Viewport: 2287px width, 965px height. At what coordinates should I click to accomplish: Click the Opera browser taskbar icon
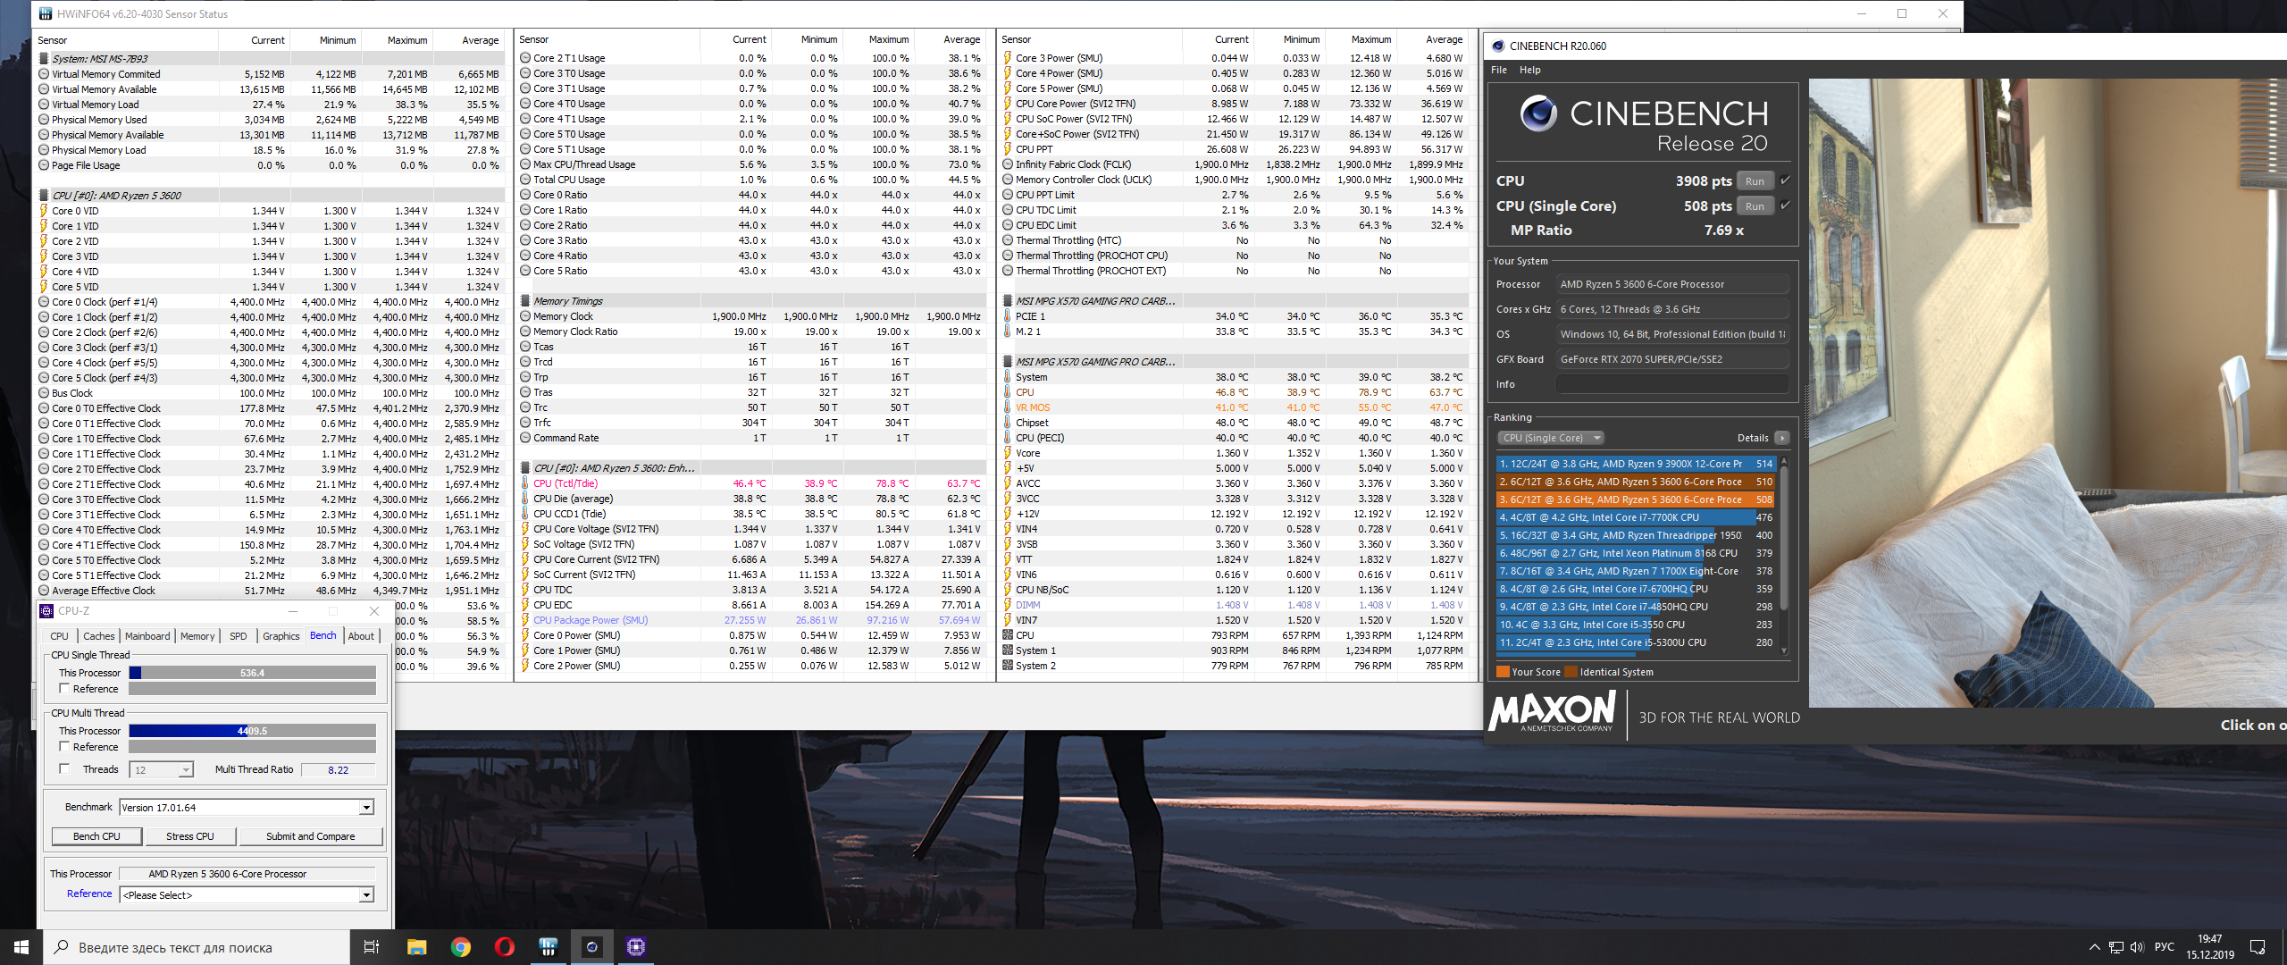(504, 947)
